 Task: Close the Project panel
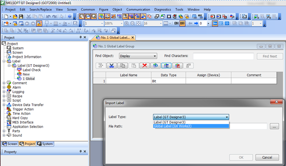click(85, 37)
